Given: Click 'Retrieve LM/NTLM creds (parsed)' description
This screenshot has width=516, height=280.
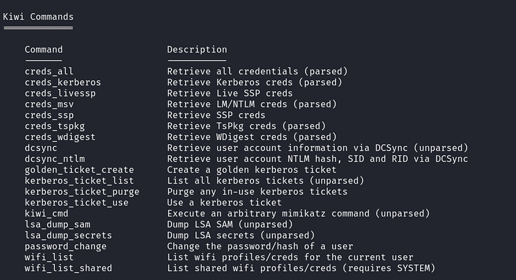Looking at the screenshot, I should click(x=252, y=104).
